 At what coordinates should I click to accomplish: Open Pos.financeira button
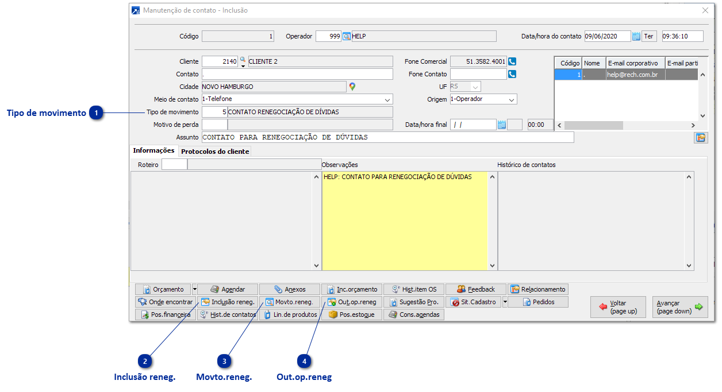[166, 315]
